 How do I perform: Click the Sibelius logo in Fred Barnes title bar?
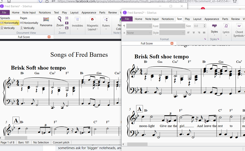click(2, 6)
